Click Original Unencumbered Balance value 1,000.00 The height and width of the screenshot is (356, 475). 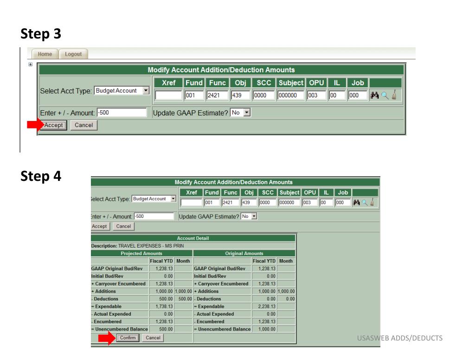pyautogui.click(x=267, y=329)
